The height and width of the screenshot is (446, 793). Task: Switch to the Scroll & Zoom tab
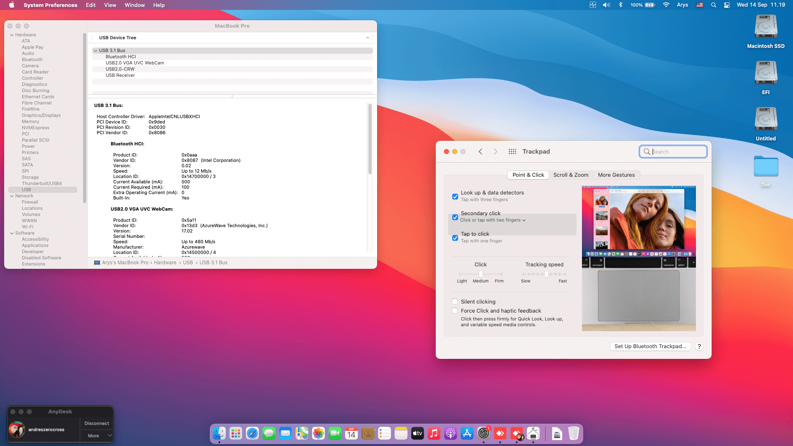pos(571,175)
